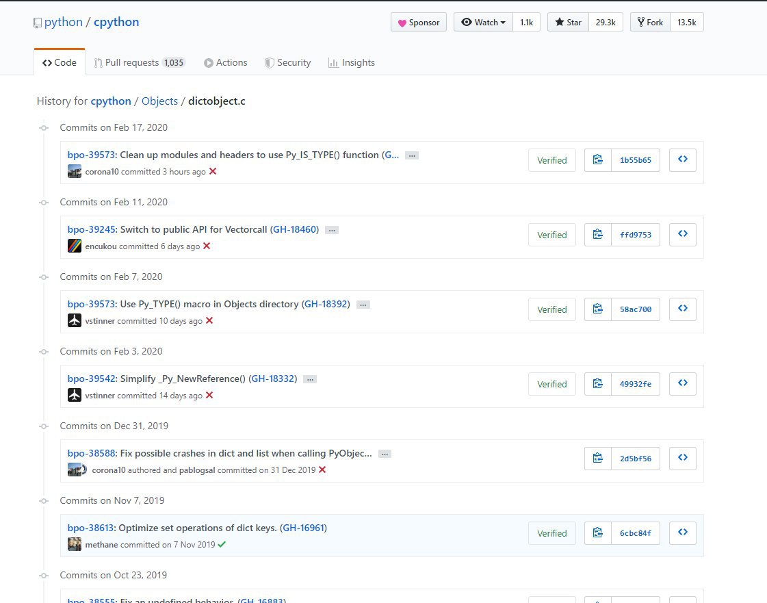Screen dimensions: 767x603
Task: Click Verified badge on commit 6cbc84f
Action: pyautogui.click(x=551, y=533)
